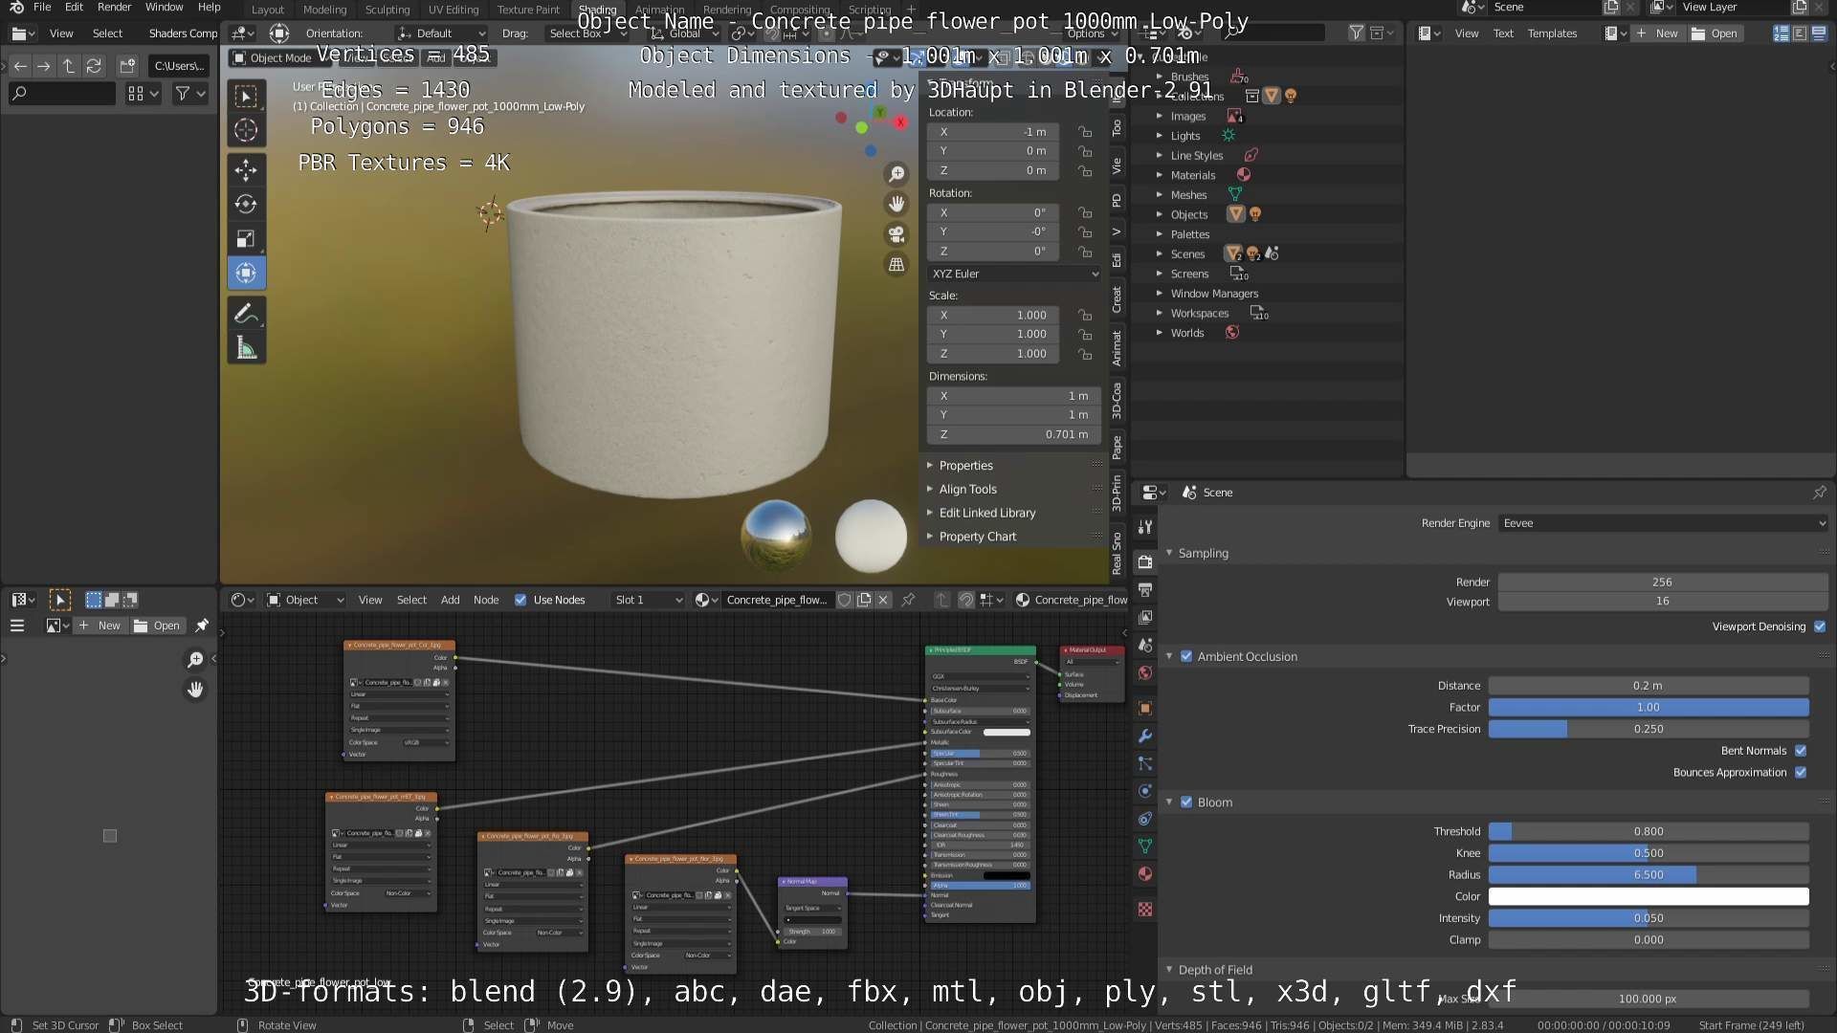Adjust Trace Precision slider
The height and width of the screenshot is (1033, 1837).
point(1649,729)
